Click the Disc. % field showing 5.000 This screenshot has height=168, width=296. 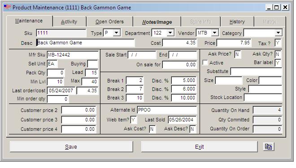[184, 81]
